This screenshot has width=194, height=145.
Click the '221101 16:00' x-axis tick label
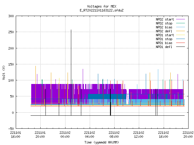[15, 135]
